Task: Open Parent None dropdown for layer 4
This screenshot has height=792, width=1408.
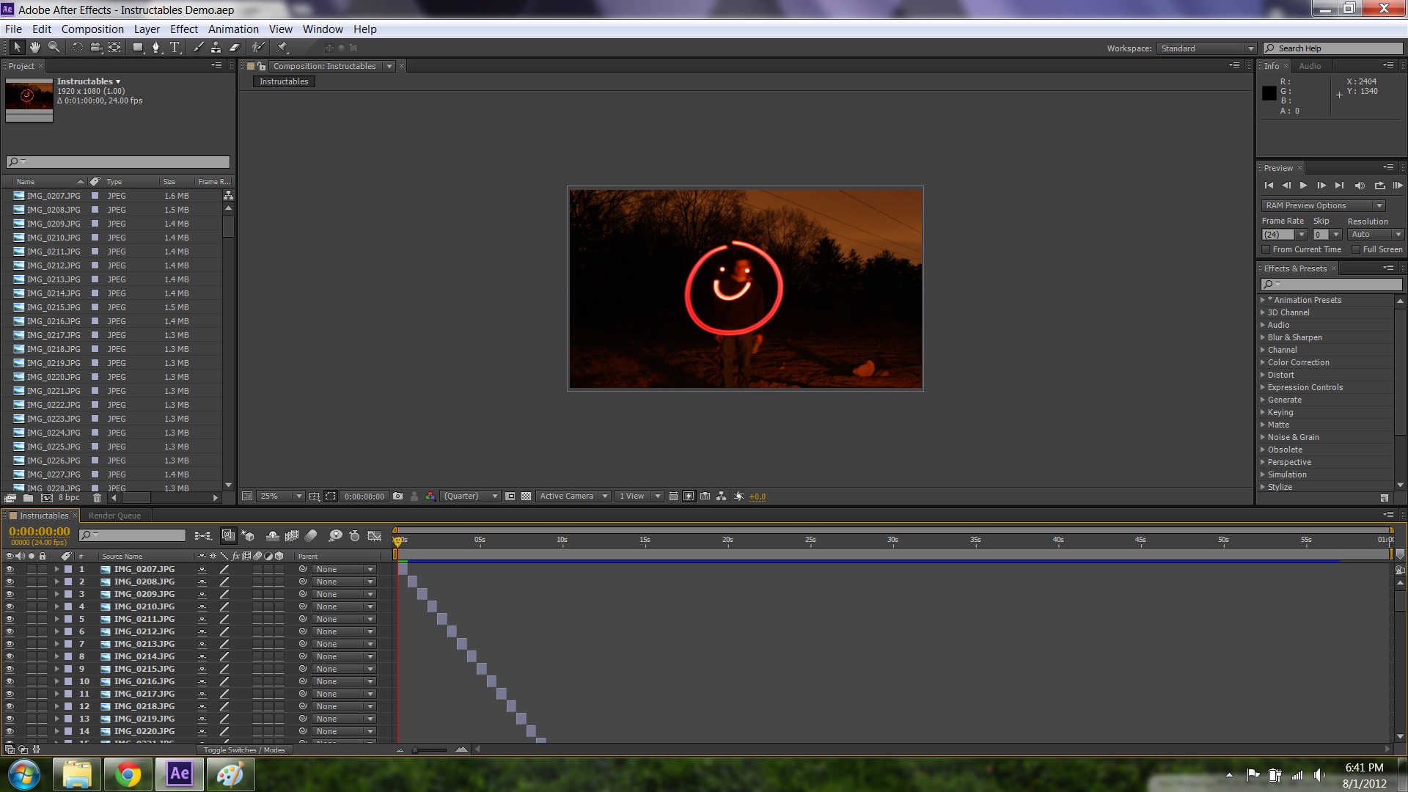Action: (344, 606)
